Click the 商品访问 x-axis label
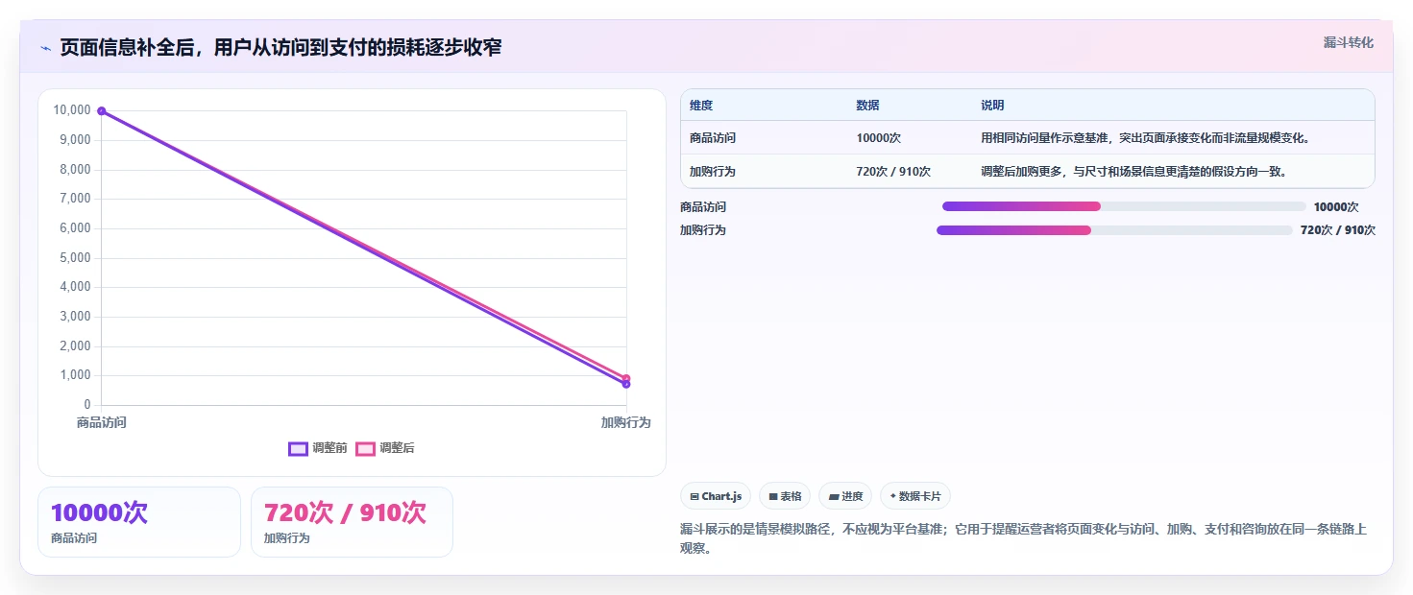The width and height of the screenshot is (1413, 595). (102, 422)
